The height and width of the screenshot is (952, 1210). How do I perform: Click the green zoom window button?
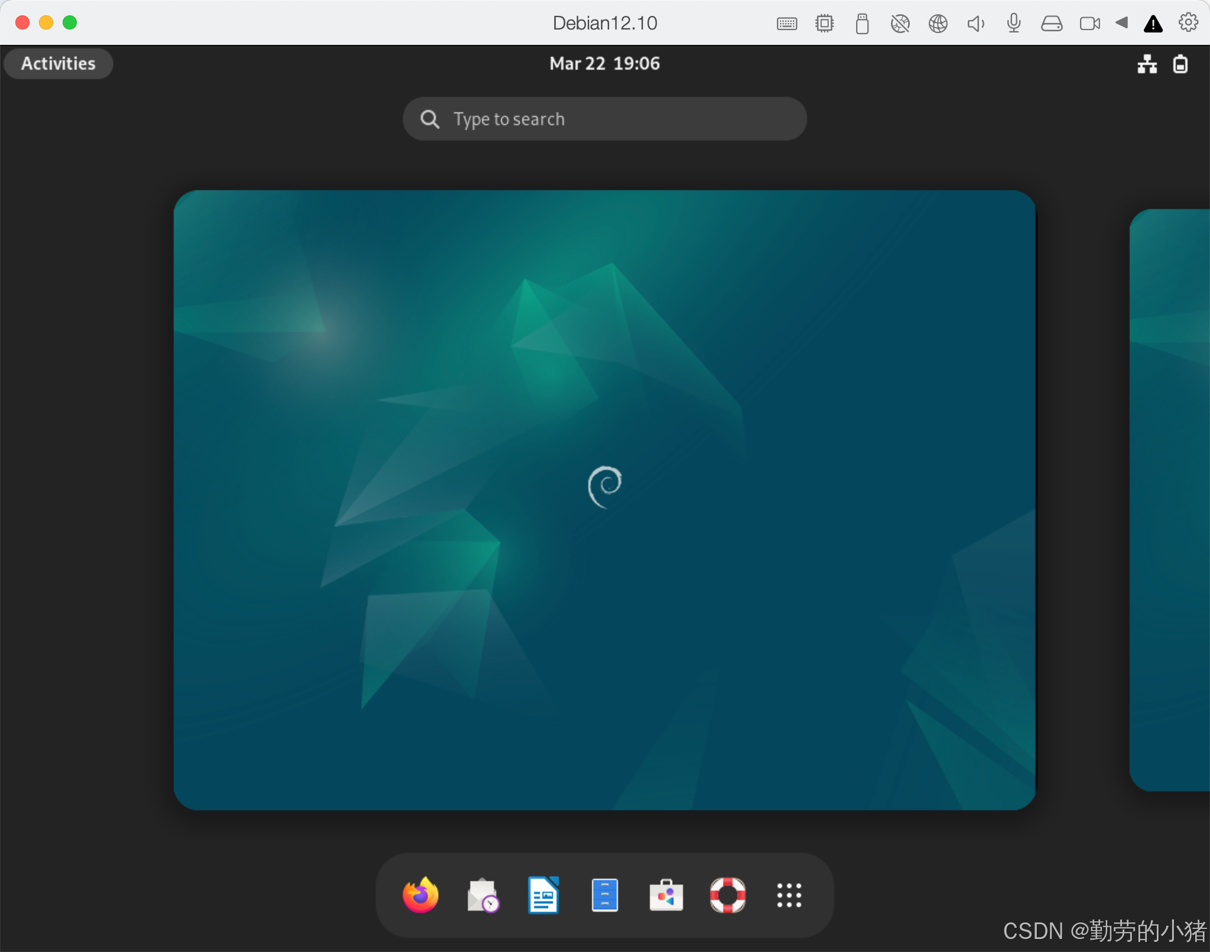coord(70,22)
